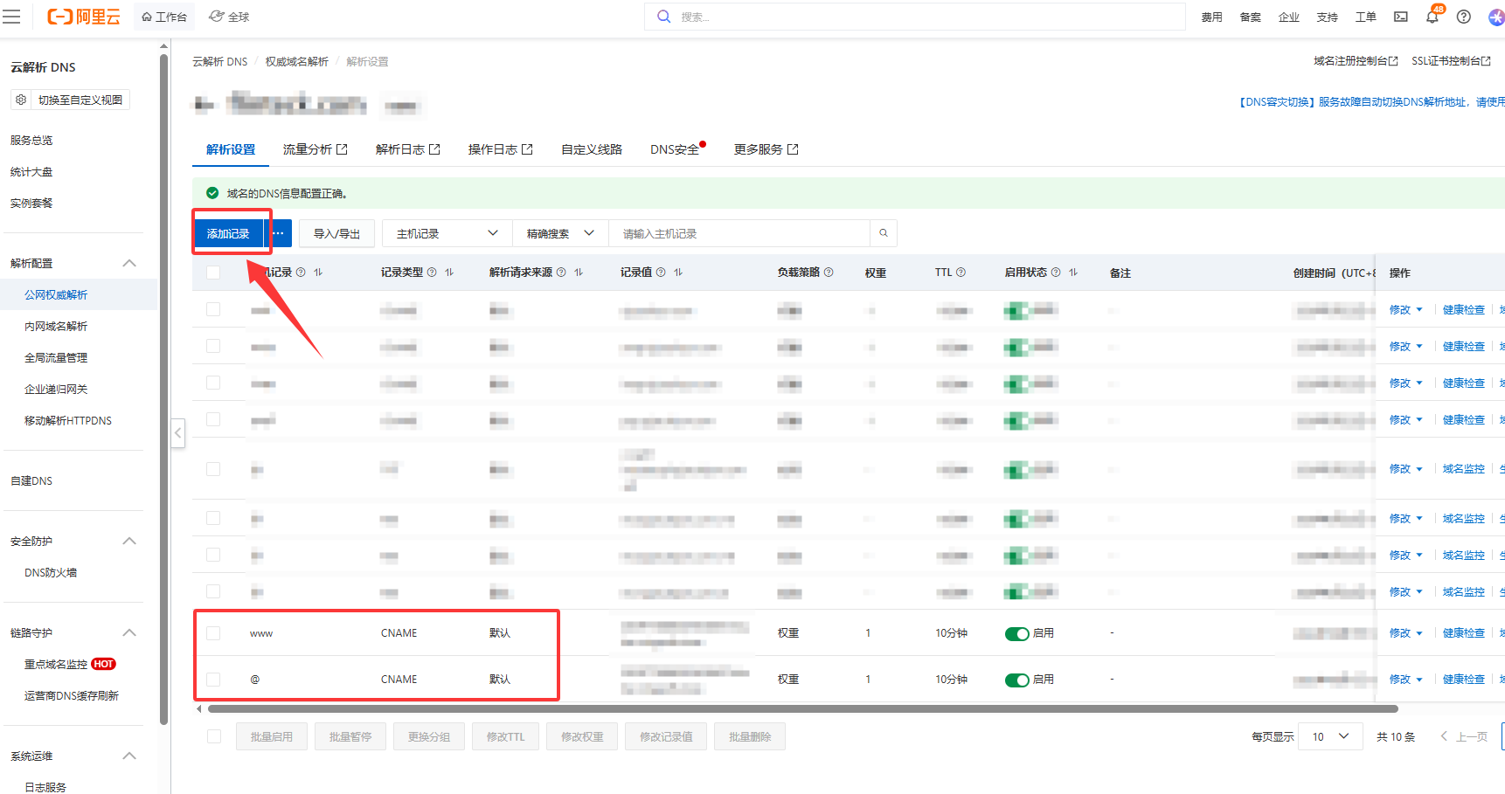Click the gear icon for custom view
Viewport: 1505px width, 794px height.
click(21, 100)
